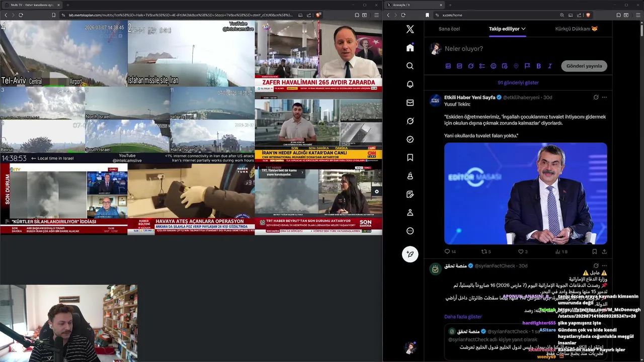
Task: Select the Habertürk operasyon news stream
Action: point(191,199)
